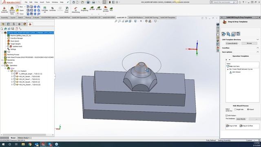Viewport: 261px width, 147px height.
Task: Select the 3D iMachining operation
Action: click(75, 10)
